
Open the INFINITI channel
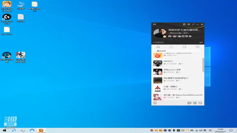pyautogui.click(x=177, y=63)
